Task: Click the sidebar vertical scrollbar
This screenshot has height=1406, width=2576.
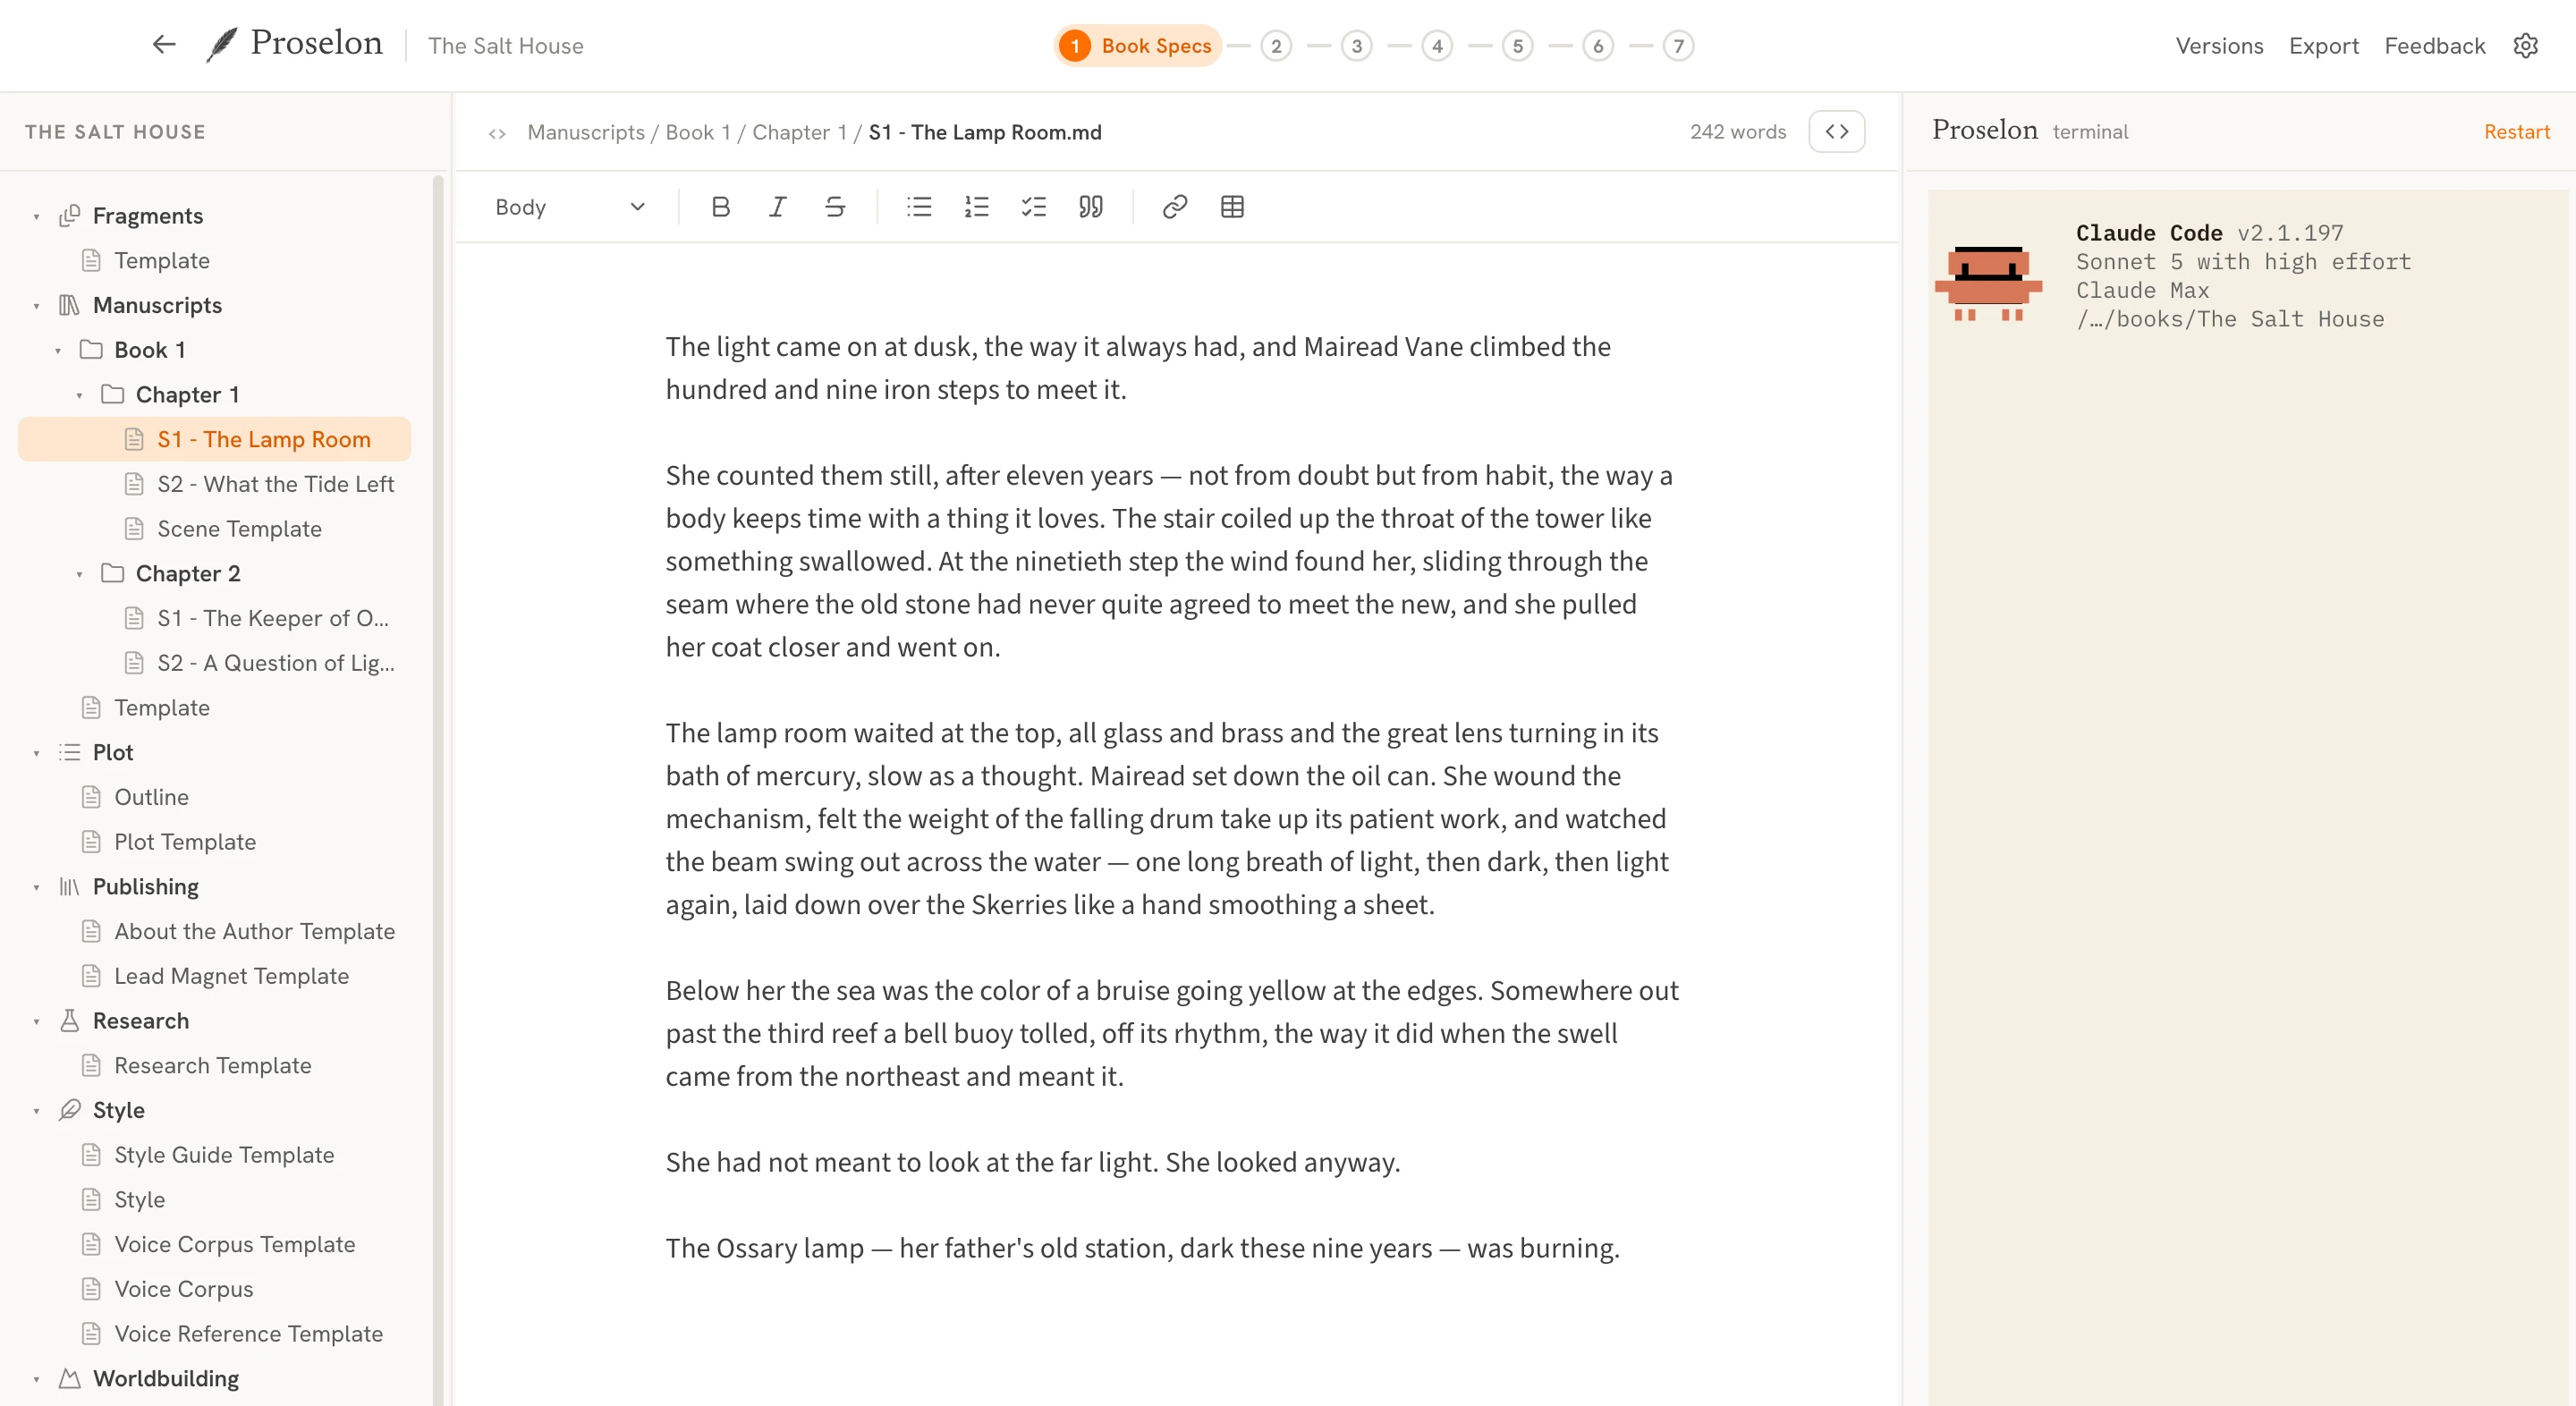Action: (437, 790)
